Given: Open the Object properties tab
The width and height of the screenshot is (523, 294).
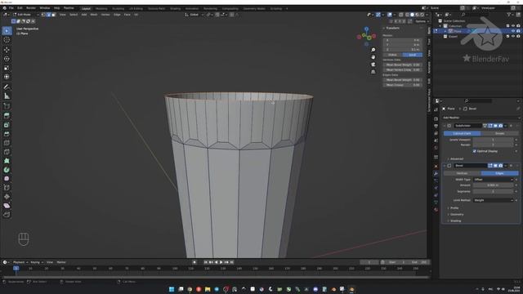Looking at the screenshot, I should (436, 167).
